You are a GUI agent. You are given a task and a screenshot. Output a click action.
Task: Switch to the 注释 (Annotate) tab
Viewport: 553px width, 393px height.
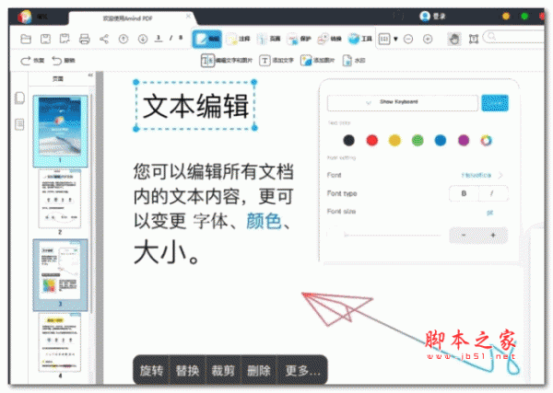point(238,39)
